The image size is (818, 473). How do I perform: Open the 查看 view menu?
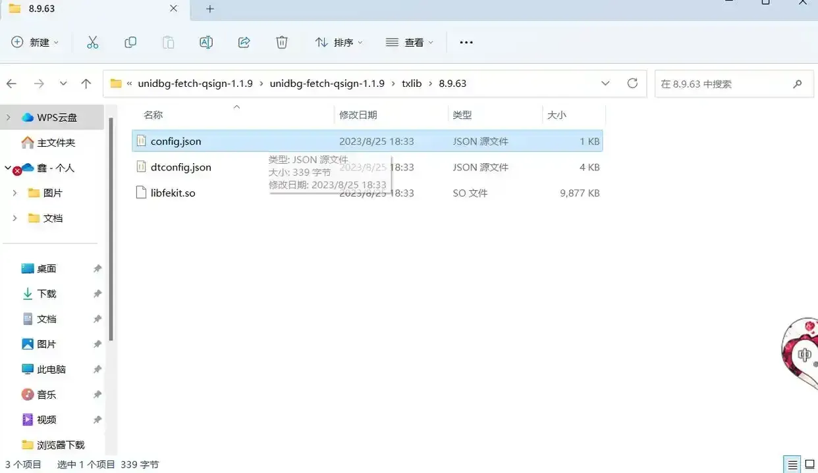click(410, 42)
